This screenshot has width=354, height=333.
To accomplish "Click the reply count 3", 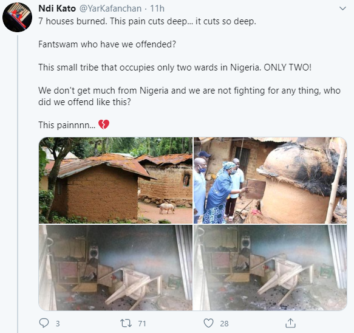I will point(58,323).
